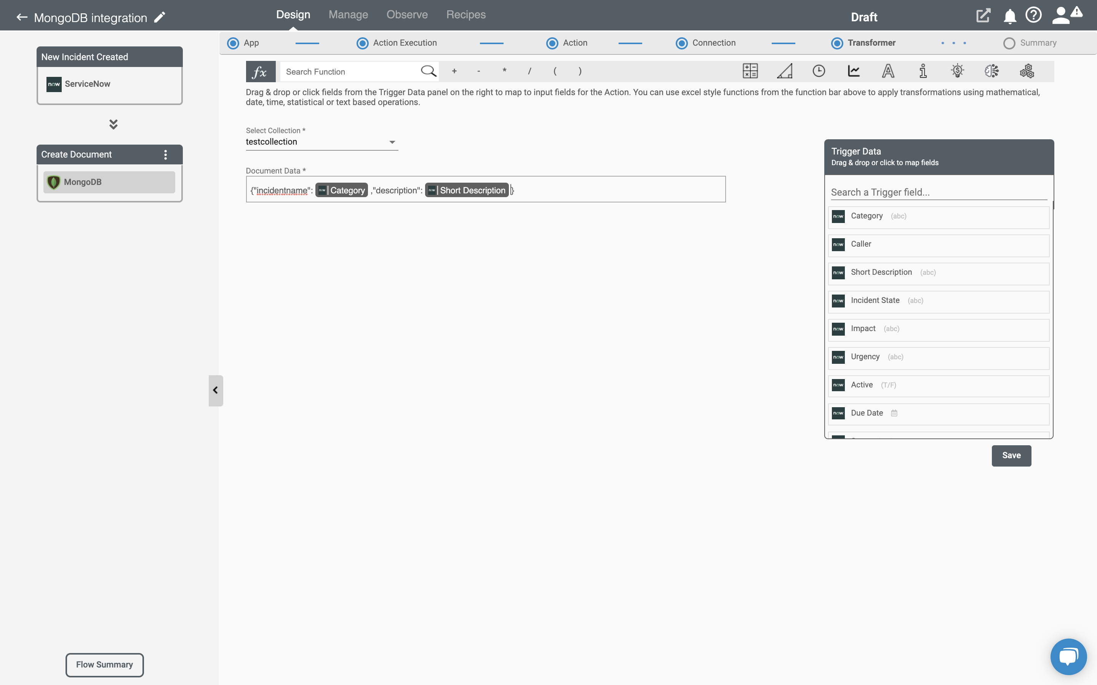Screen dimensions: 1097x685
Task: Click the double chevron between flow steps
Action: click(114, 124)
